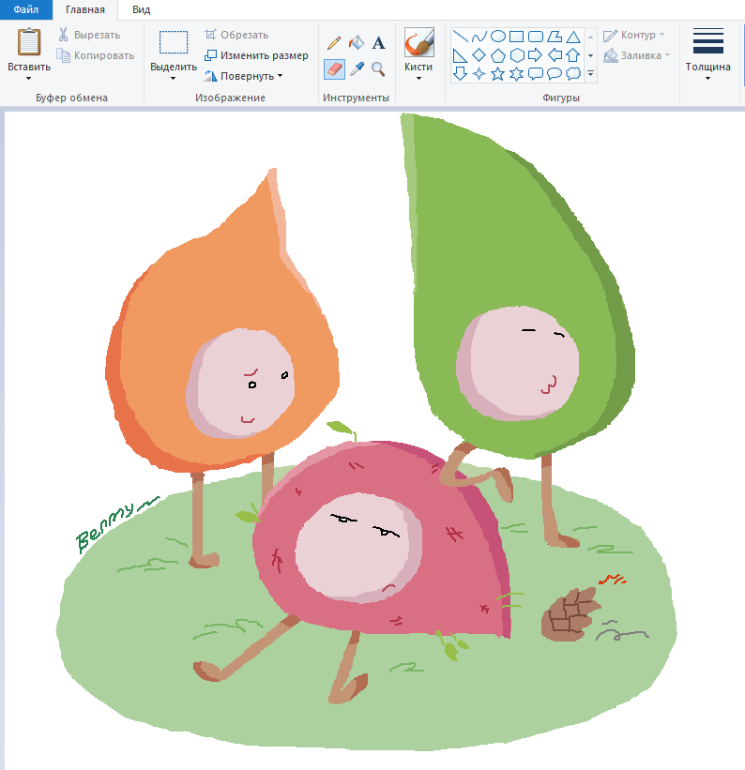
Task: Select the Eraser tool
Action: click(334, 69)
